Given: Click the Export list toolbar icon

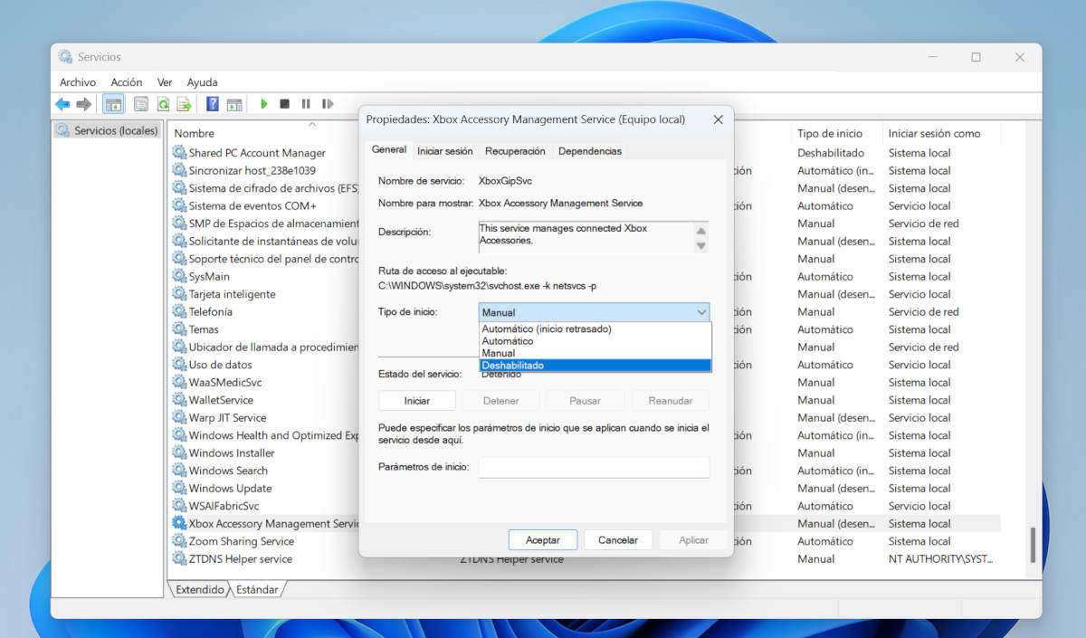Looking at the screenshot, I should (184, 104).
